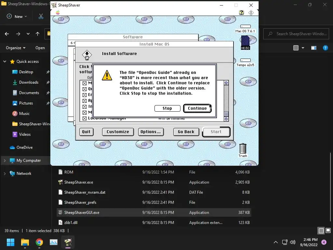Image resolution: width=333 pixels, height=250 pixels.
Task: Open SheepShaver taskbar icon
Action: tap(68, 242)
